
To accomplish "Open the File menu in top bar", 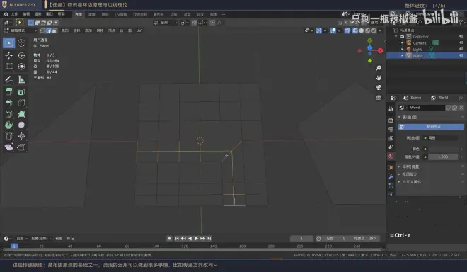I will [15, 14].
